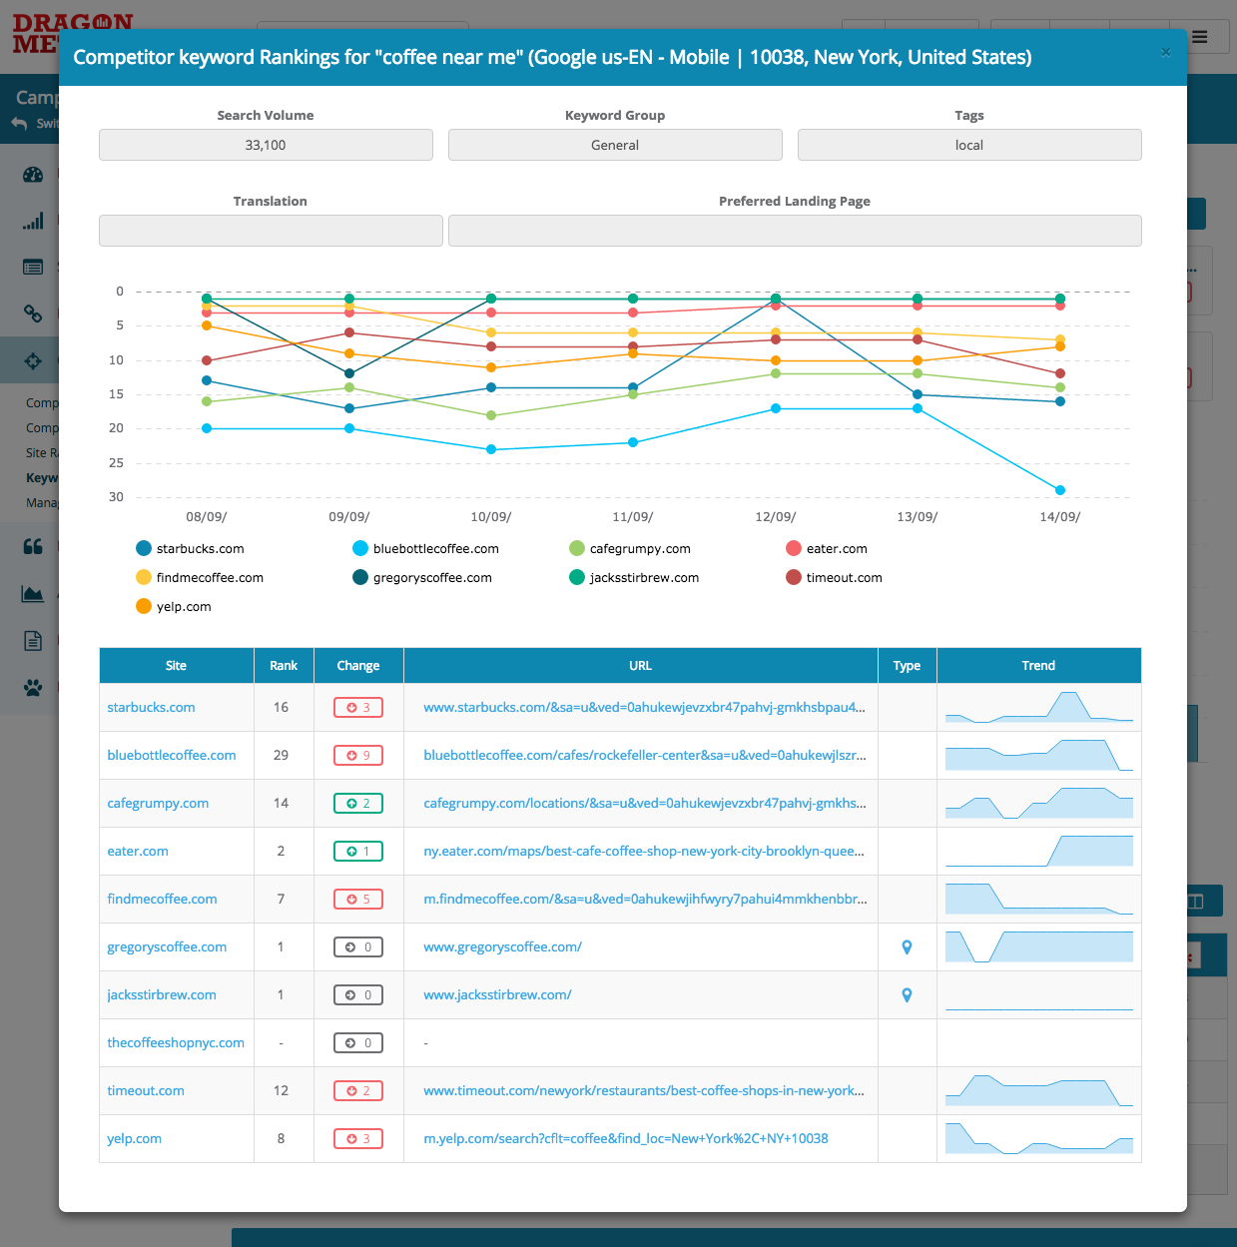The width and height of the screenshot is (1237, 1247).
Task: Open the m.yelp.com search URL link
Action: pos(625,1139)
